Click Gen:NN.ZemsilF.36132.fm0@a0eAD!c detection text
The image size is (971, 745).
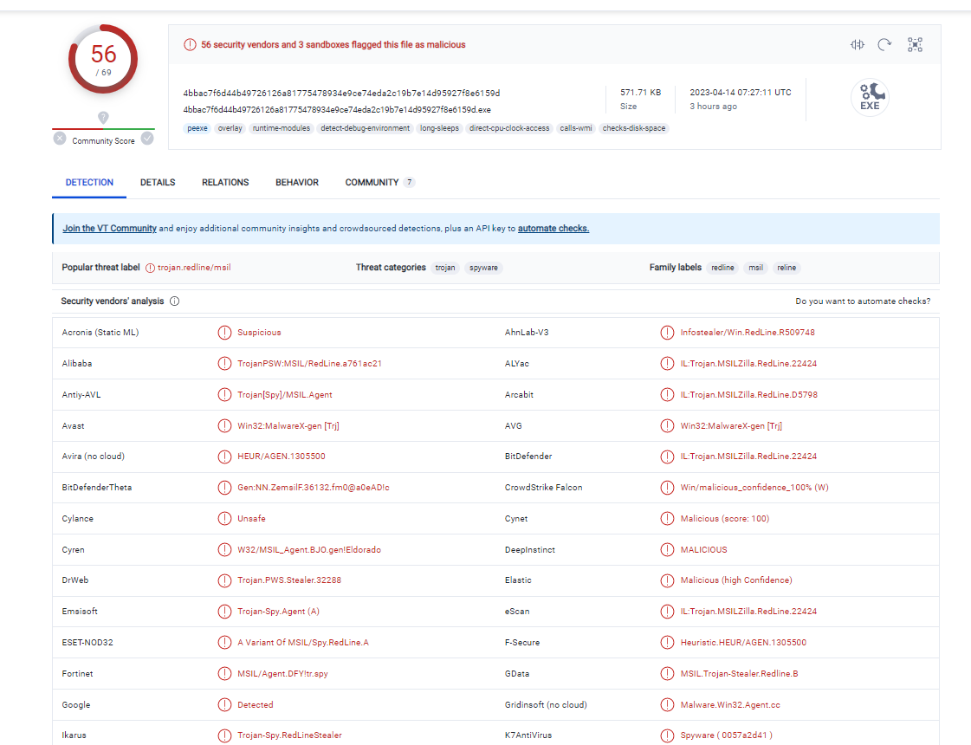click(314, 488)
